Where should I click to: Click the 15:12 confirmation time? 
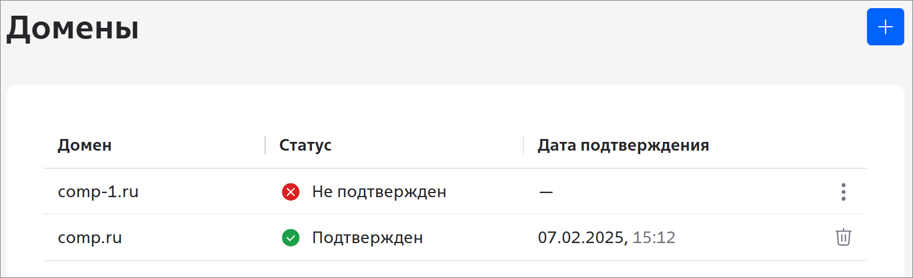point(654,238)
